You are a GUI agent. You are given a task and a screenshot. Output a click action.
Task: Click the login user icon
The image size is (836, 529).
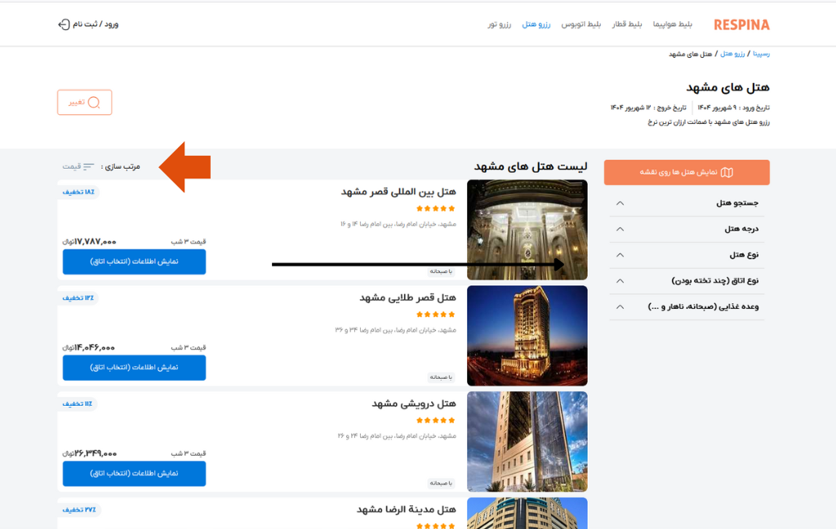coord(64,24)
